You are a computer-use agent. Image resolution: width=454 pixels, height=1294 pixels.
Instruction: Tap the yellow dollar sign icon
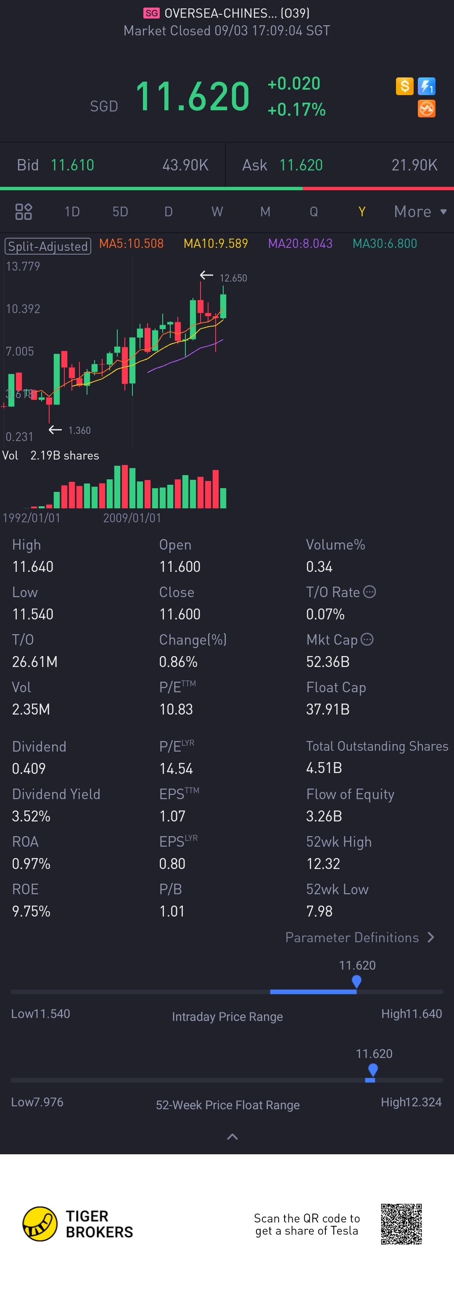coord(404,86)
